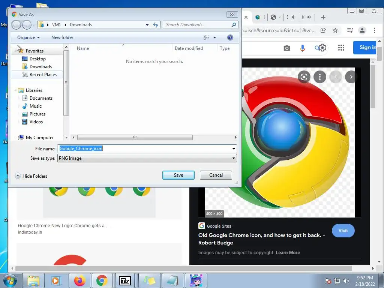The width and height of the screenshot is (384, 288).
Task: Sort by the Type column header
Action: pos(225,48)
